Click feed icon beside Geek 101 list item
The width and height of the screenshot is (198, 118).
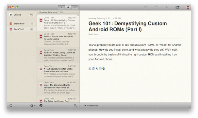tap(41, 20)
